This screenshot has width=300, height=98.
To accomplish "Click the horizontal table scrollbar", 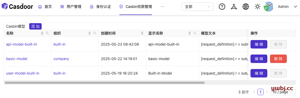I will (x=105, y=83).
